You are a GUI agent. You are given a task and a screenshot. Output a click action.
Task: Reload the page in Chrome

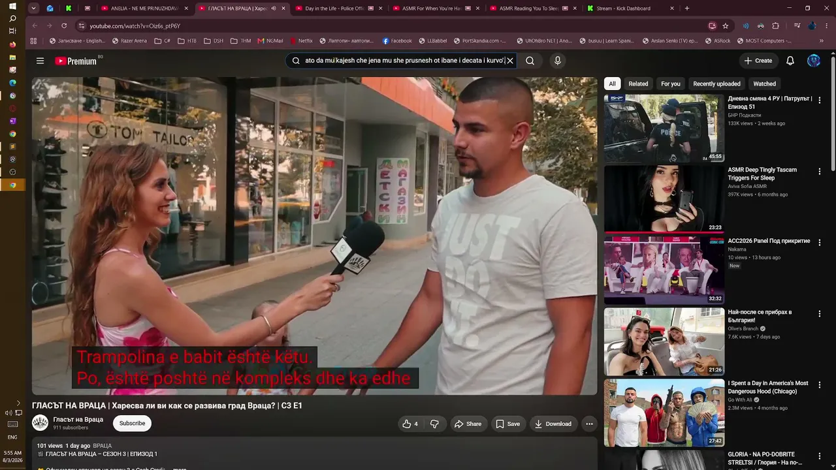tap(64, 25)
